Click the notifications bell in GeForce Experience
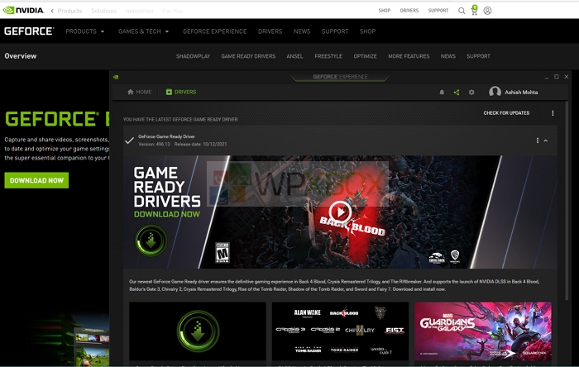579x367 pixels. (442, 93)
